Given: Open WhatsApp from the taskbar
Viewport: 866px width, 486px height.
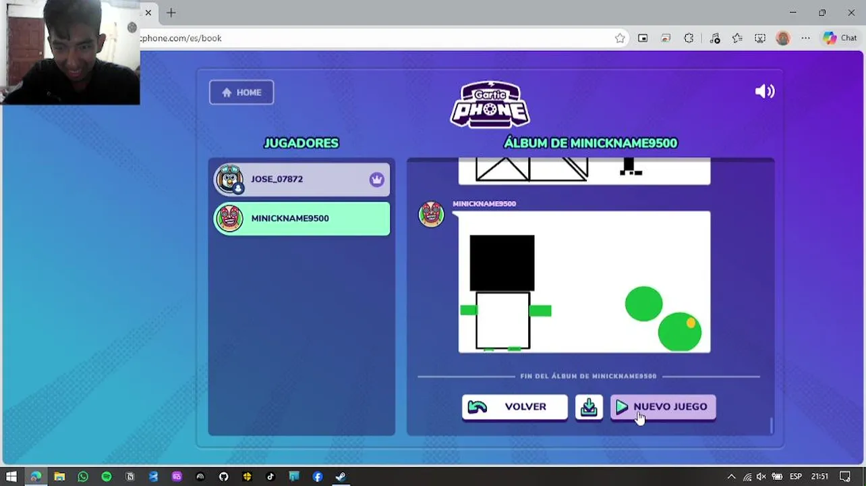Looking at the screenshot, I should pyautogui.click(x=83, y=477).
